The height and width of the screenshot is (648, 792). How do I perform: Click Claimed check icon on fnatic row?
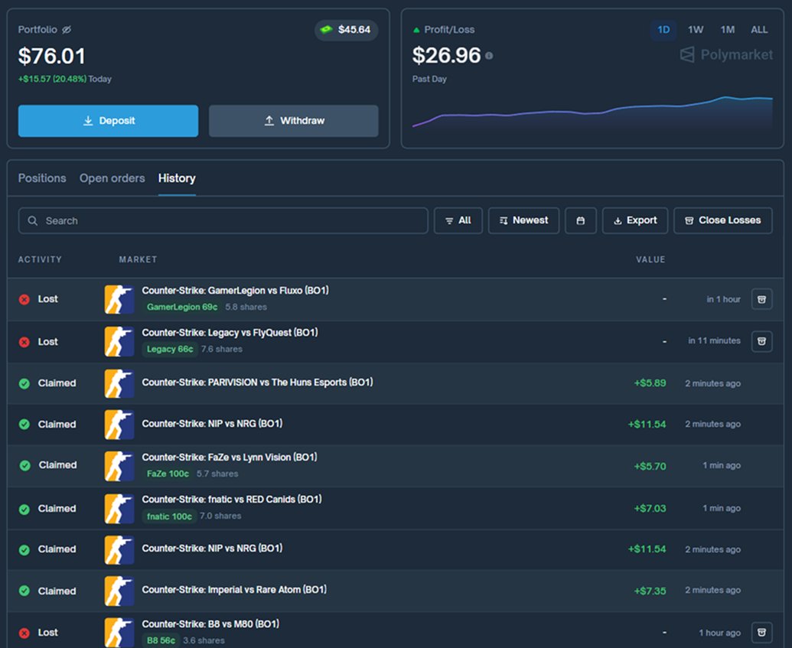24,509
